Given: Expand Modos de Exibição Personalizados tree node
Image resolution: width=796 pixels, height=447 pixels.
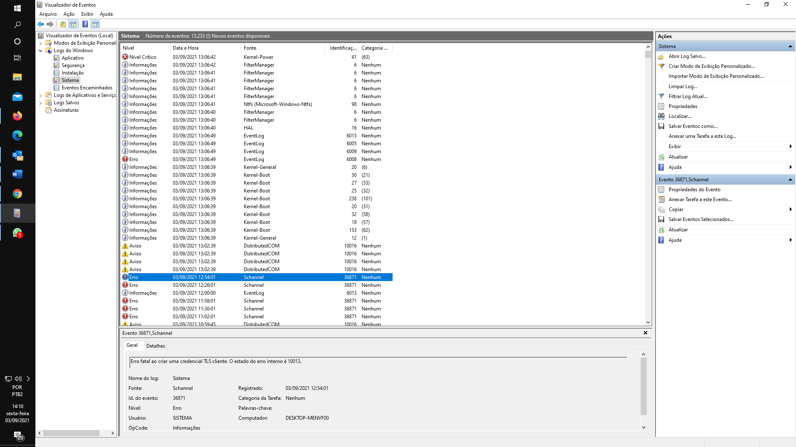Looking at the screenshot, I should pyautogui.click(x=40, y=43).
